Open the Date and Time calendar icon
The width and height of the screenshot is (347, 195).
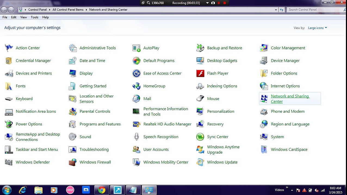(x=73, y=61)
